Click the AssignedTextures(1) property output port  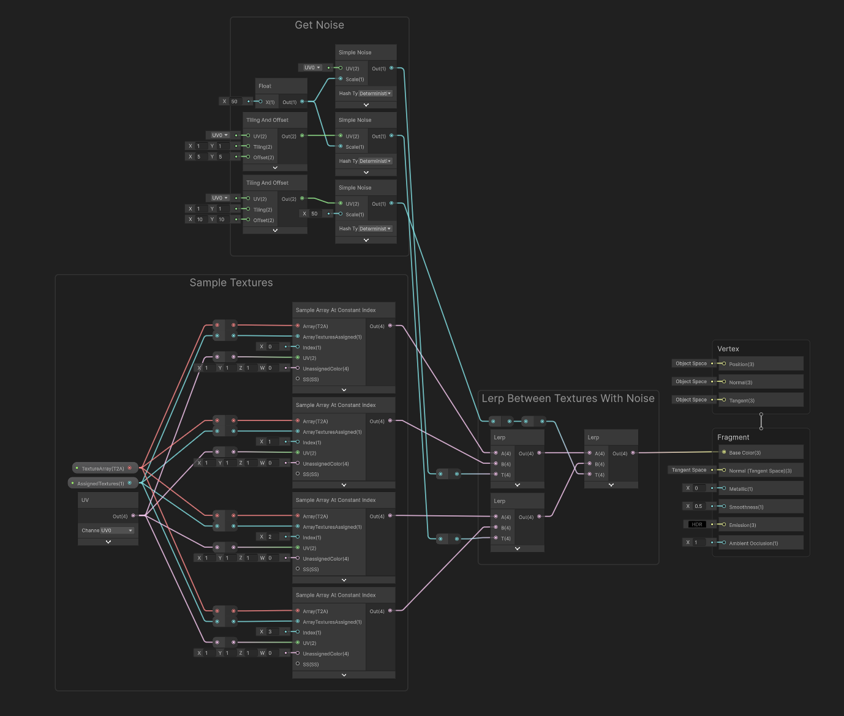pyautogui.click(x=129, y=483)
